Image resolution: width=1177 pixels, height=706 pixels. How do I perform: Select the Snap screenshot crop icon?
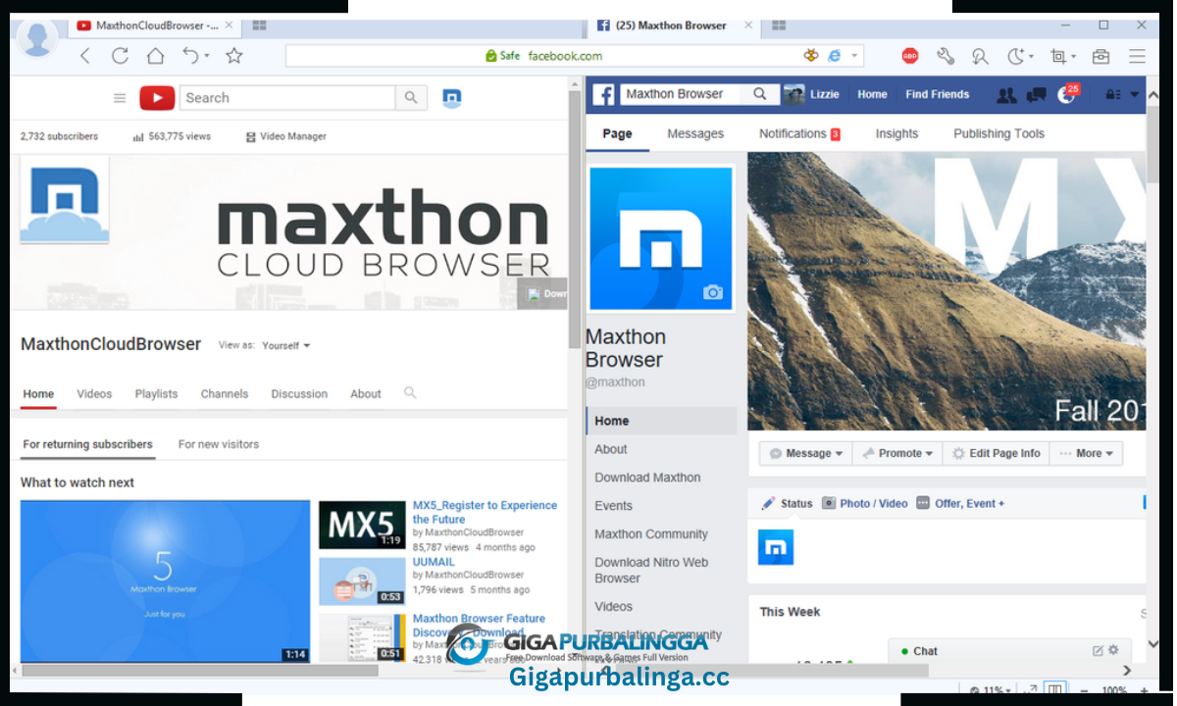click(1058, 56)
